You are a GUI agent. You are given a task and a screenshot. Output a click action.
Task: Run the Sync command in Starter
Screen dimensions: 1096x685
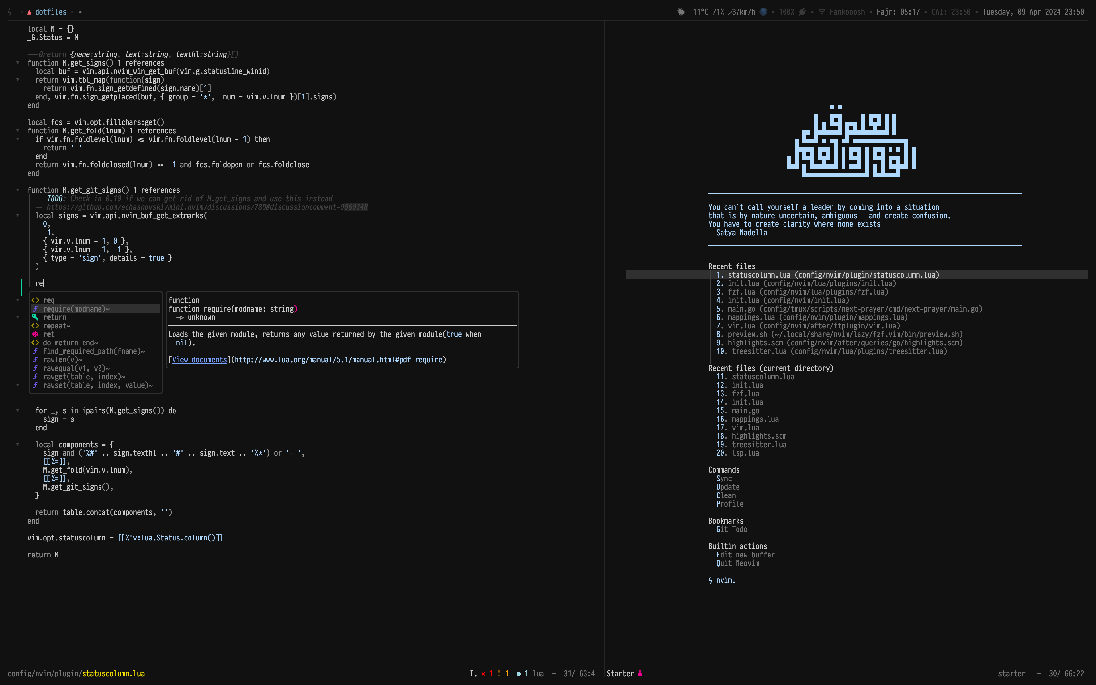[x=724, y=479]
